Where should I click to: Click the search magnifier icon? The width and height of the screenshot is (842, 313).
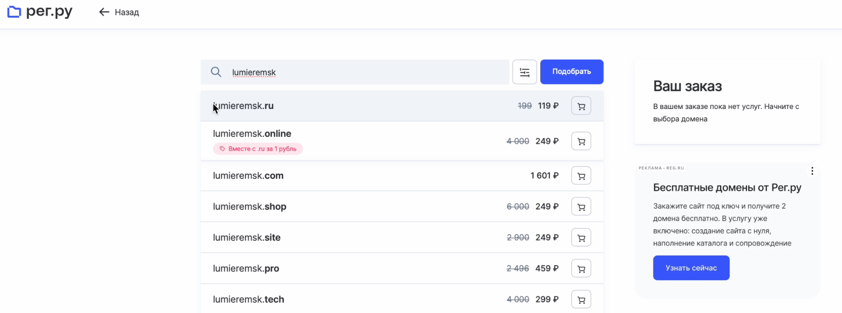216,72
